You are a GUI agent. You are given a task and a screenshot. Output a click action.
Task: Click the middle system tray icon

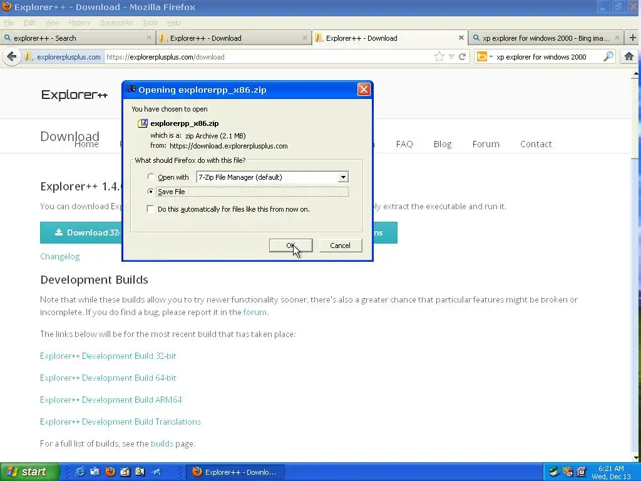click(x=567, y=472)
